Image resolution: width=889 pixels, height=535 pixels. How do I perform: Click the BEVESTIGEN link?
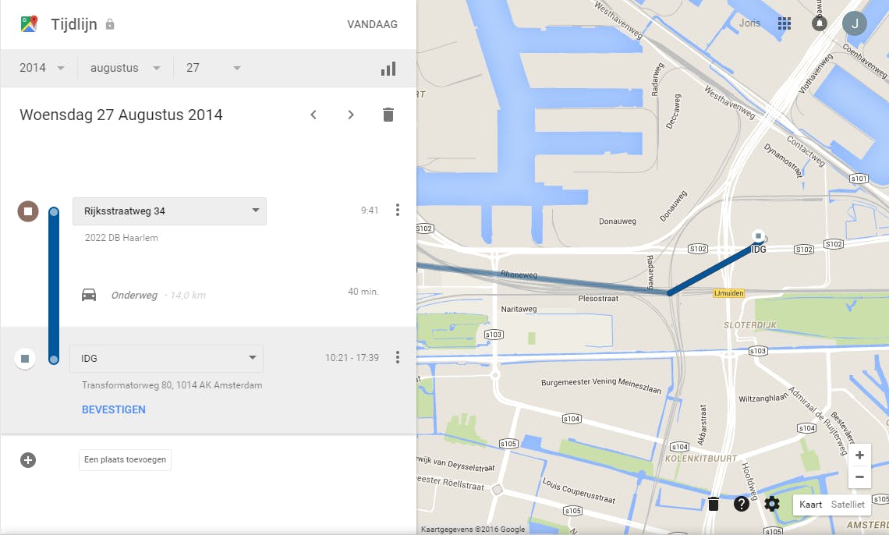tap(114, 409)
